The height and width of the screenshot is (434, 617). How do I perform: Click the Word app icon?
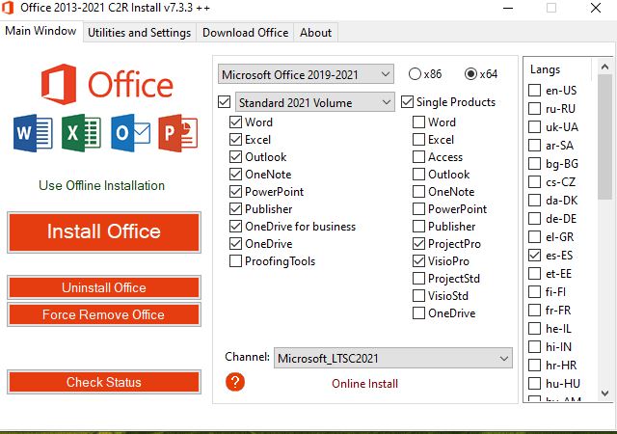coord(33,133)
